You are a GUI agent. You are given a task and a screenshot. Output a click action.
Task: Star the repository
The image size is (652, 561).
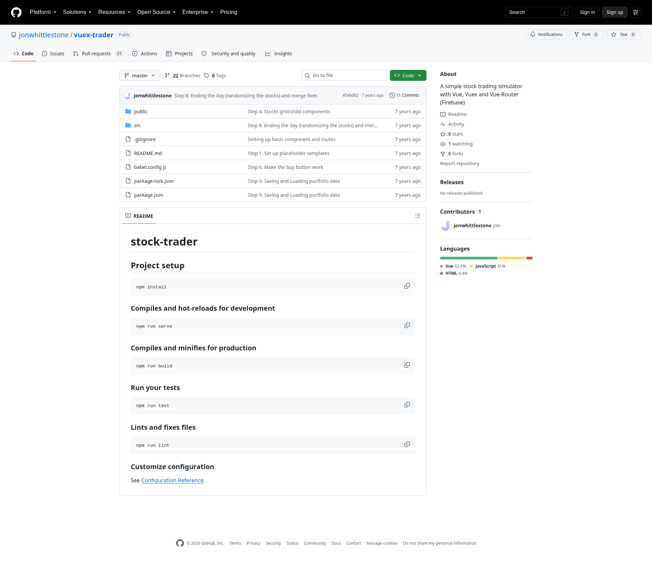click(x=623, y=35)
